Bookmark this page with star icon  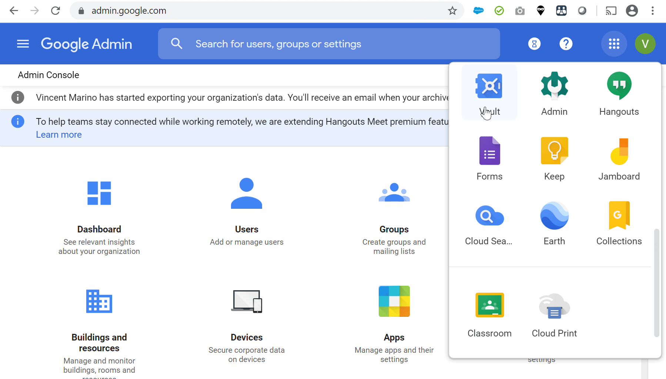click(x=452, y=11)
